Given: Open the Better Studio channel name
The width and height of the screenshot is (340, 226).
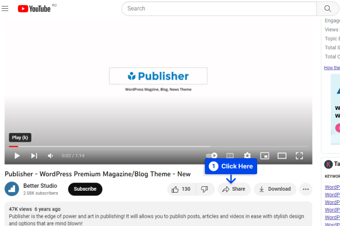Looking at the screenshot, I should [x=40, y=186].
